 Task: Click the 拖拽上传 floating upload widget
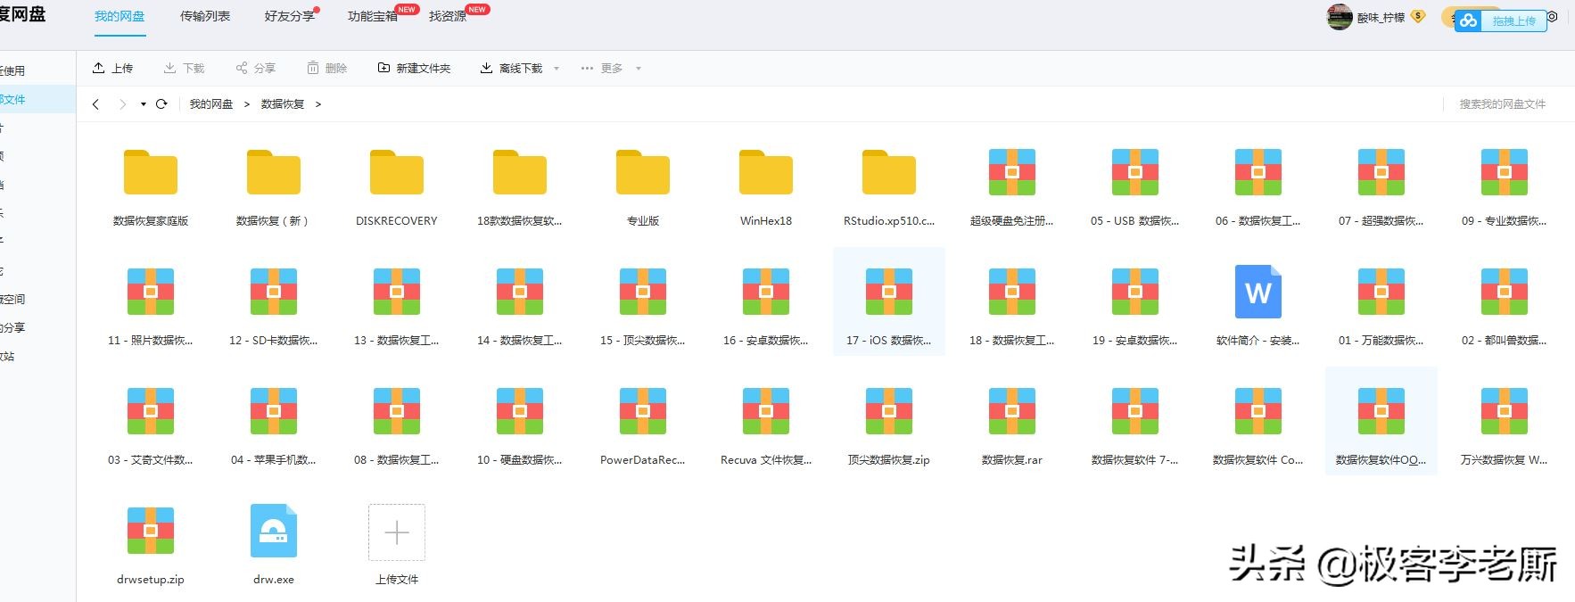point(1501,21)
